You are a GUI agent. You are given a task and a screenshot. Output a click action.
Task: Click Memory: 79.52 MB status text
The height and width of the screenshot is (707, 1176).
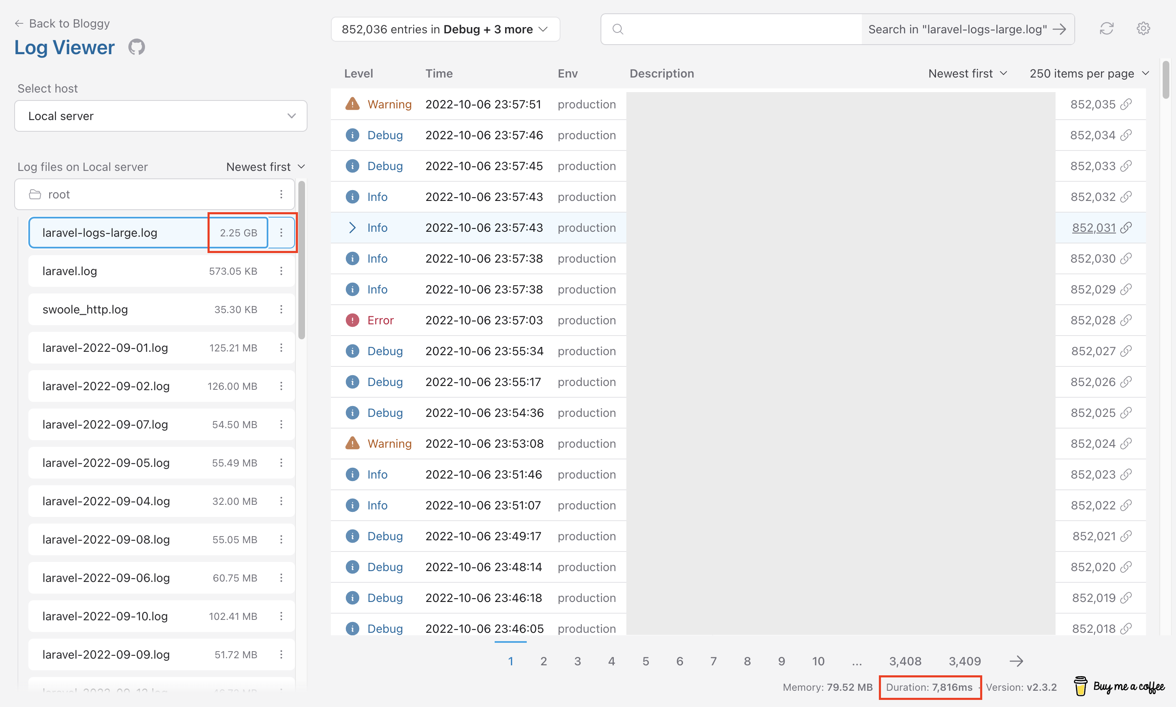(828, 687)
